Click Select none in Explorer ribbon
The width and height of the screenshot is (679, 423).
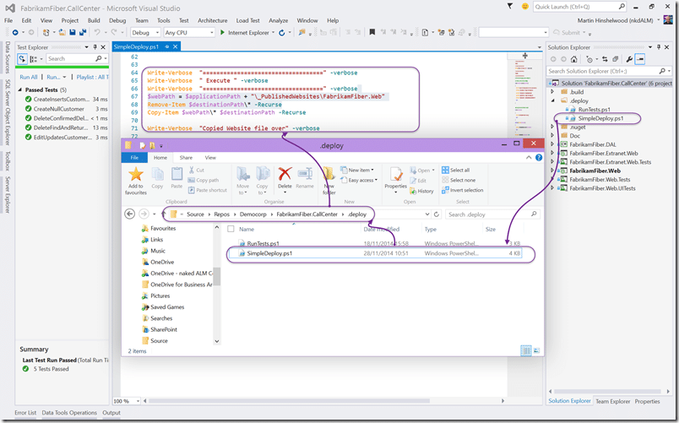tap(459, 180)
